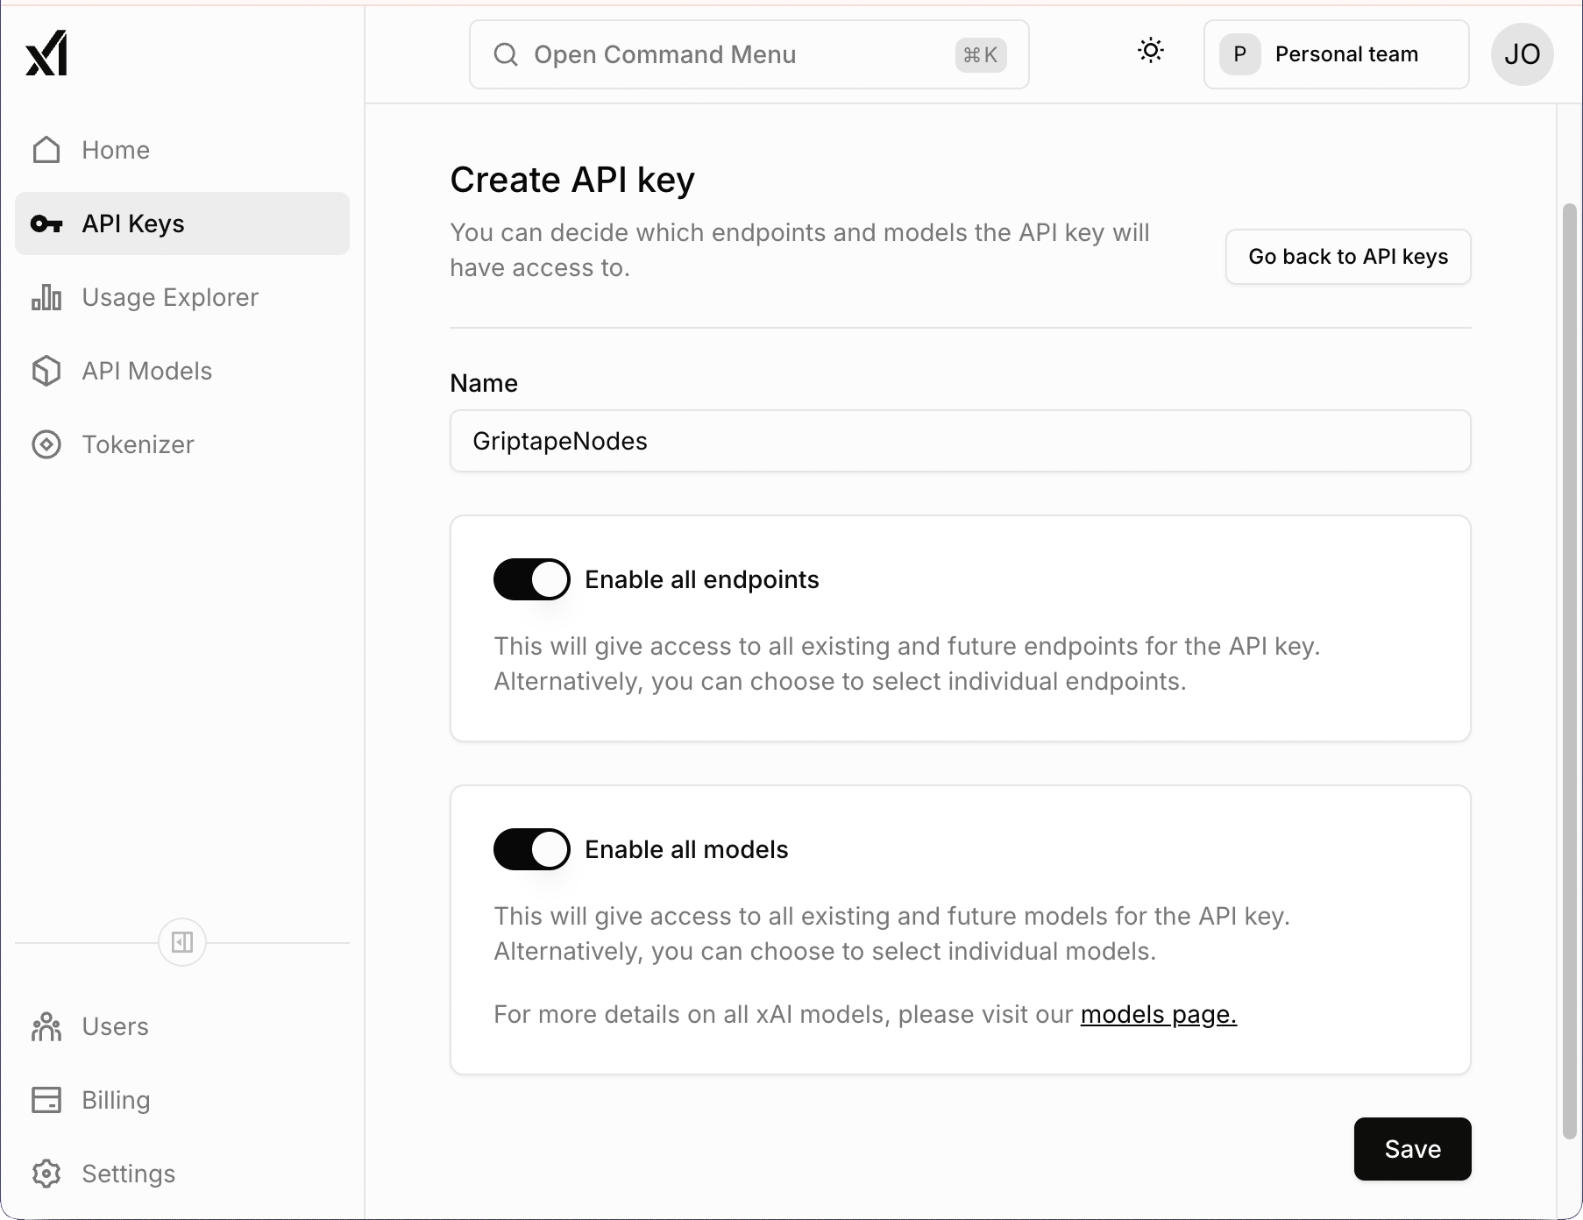Click the P team badge icon
Image resolution: width=1583 pixels, height=1220 pixels.
click(x=1240, y=54)
